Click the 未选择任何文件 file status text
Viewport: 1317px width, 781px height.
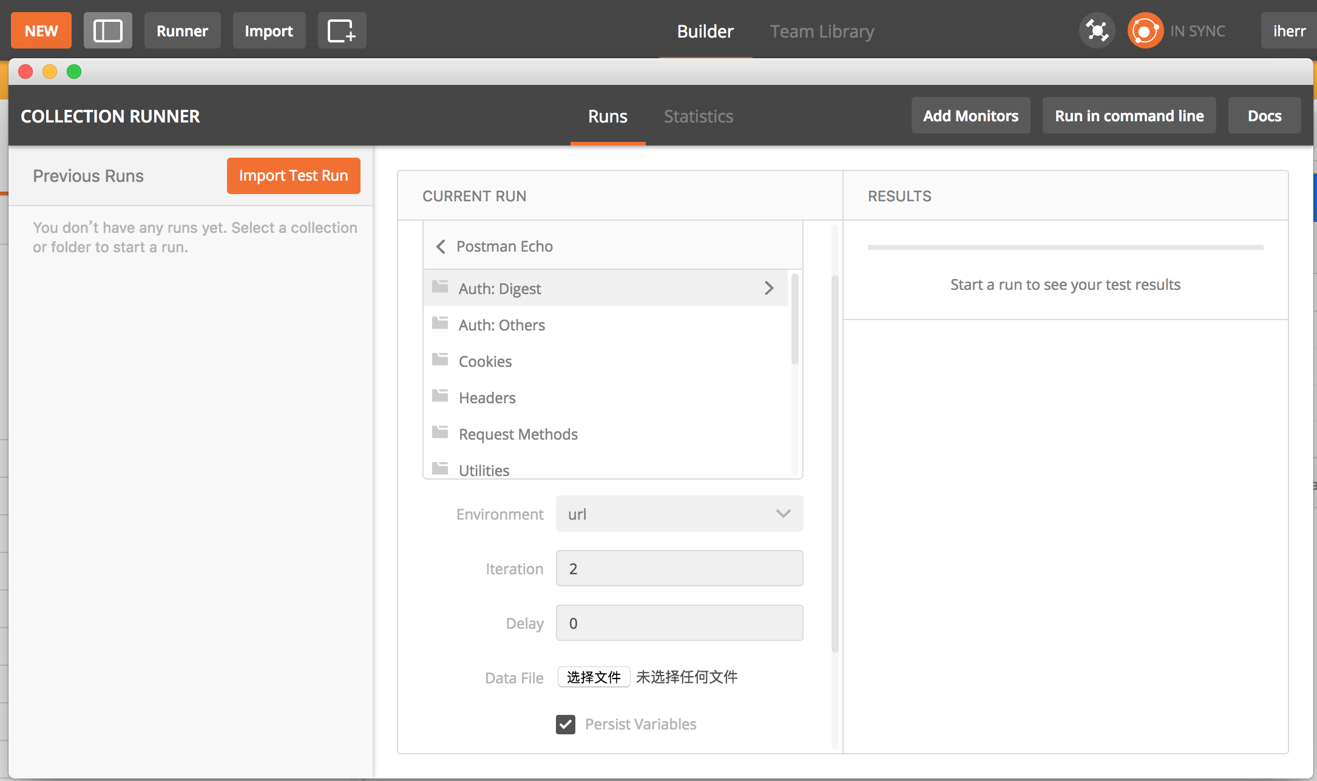[x=686, y=677]
